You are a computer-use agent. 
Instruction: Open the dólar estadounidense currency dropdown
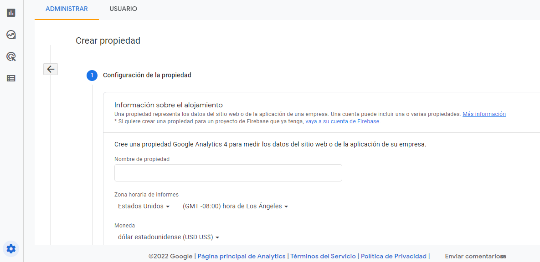pyautogui.click(x=169, y=237)
